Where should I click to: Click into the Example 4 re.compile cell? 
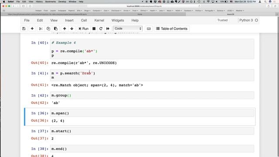point(152,49)
